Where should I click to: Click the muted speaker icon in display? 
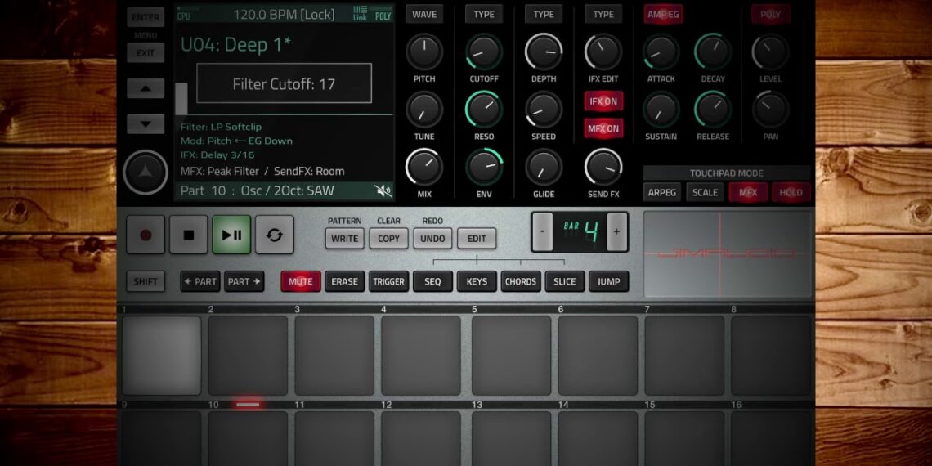(382, 190)
